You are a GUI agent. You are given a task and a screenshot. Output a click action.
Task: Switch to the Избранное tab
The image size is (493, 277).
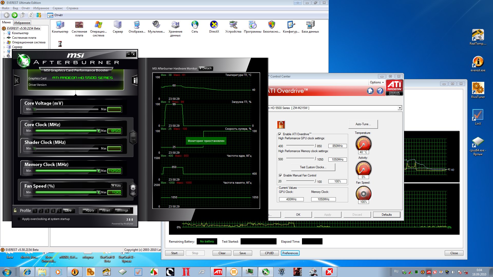click(22, 23)
